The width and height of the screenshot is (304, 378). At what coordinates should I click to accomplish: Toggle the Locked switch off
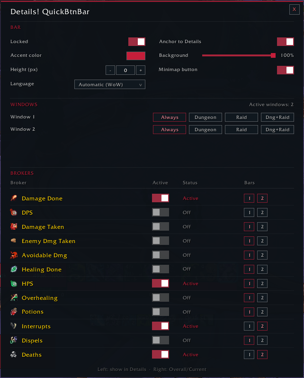tap(137, 42)
